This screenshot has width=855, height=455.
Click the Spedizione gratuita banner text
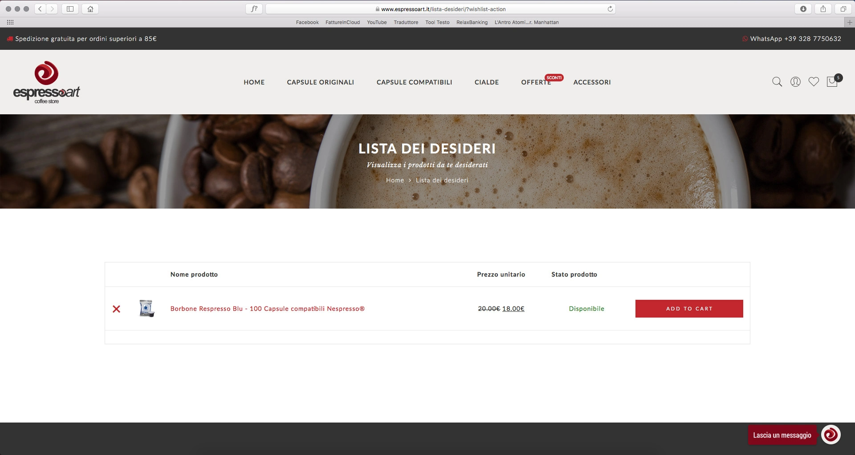point(86,39)
